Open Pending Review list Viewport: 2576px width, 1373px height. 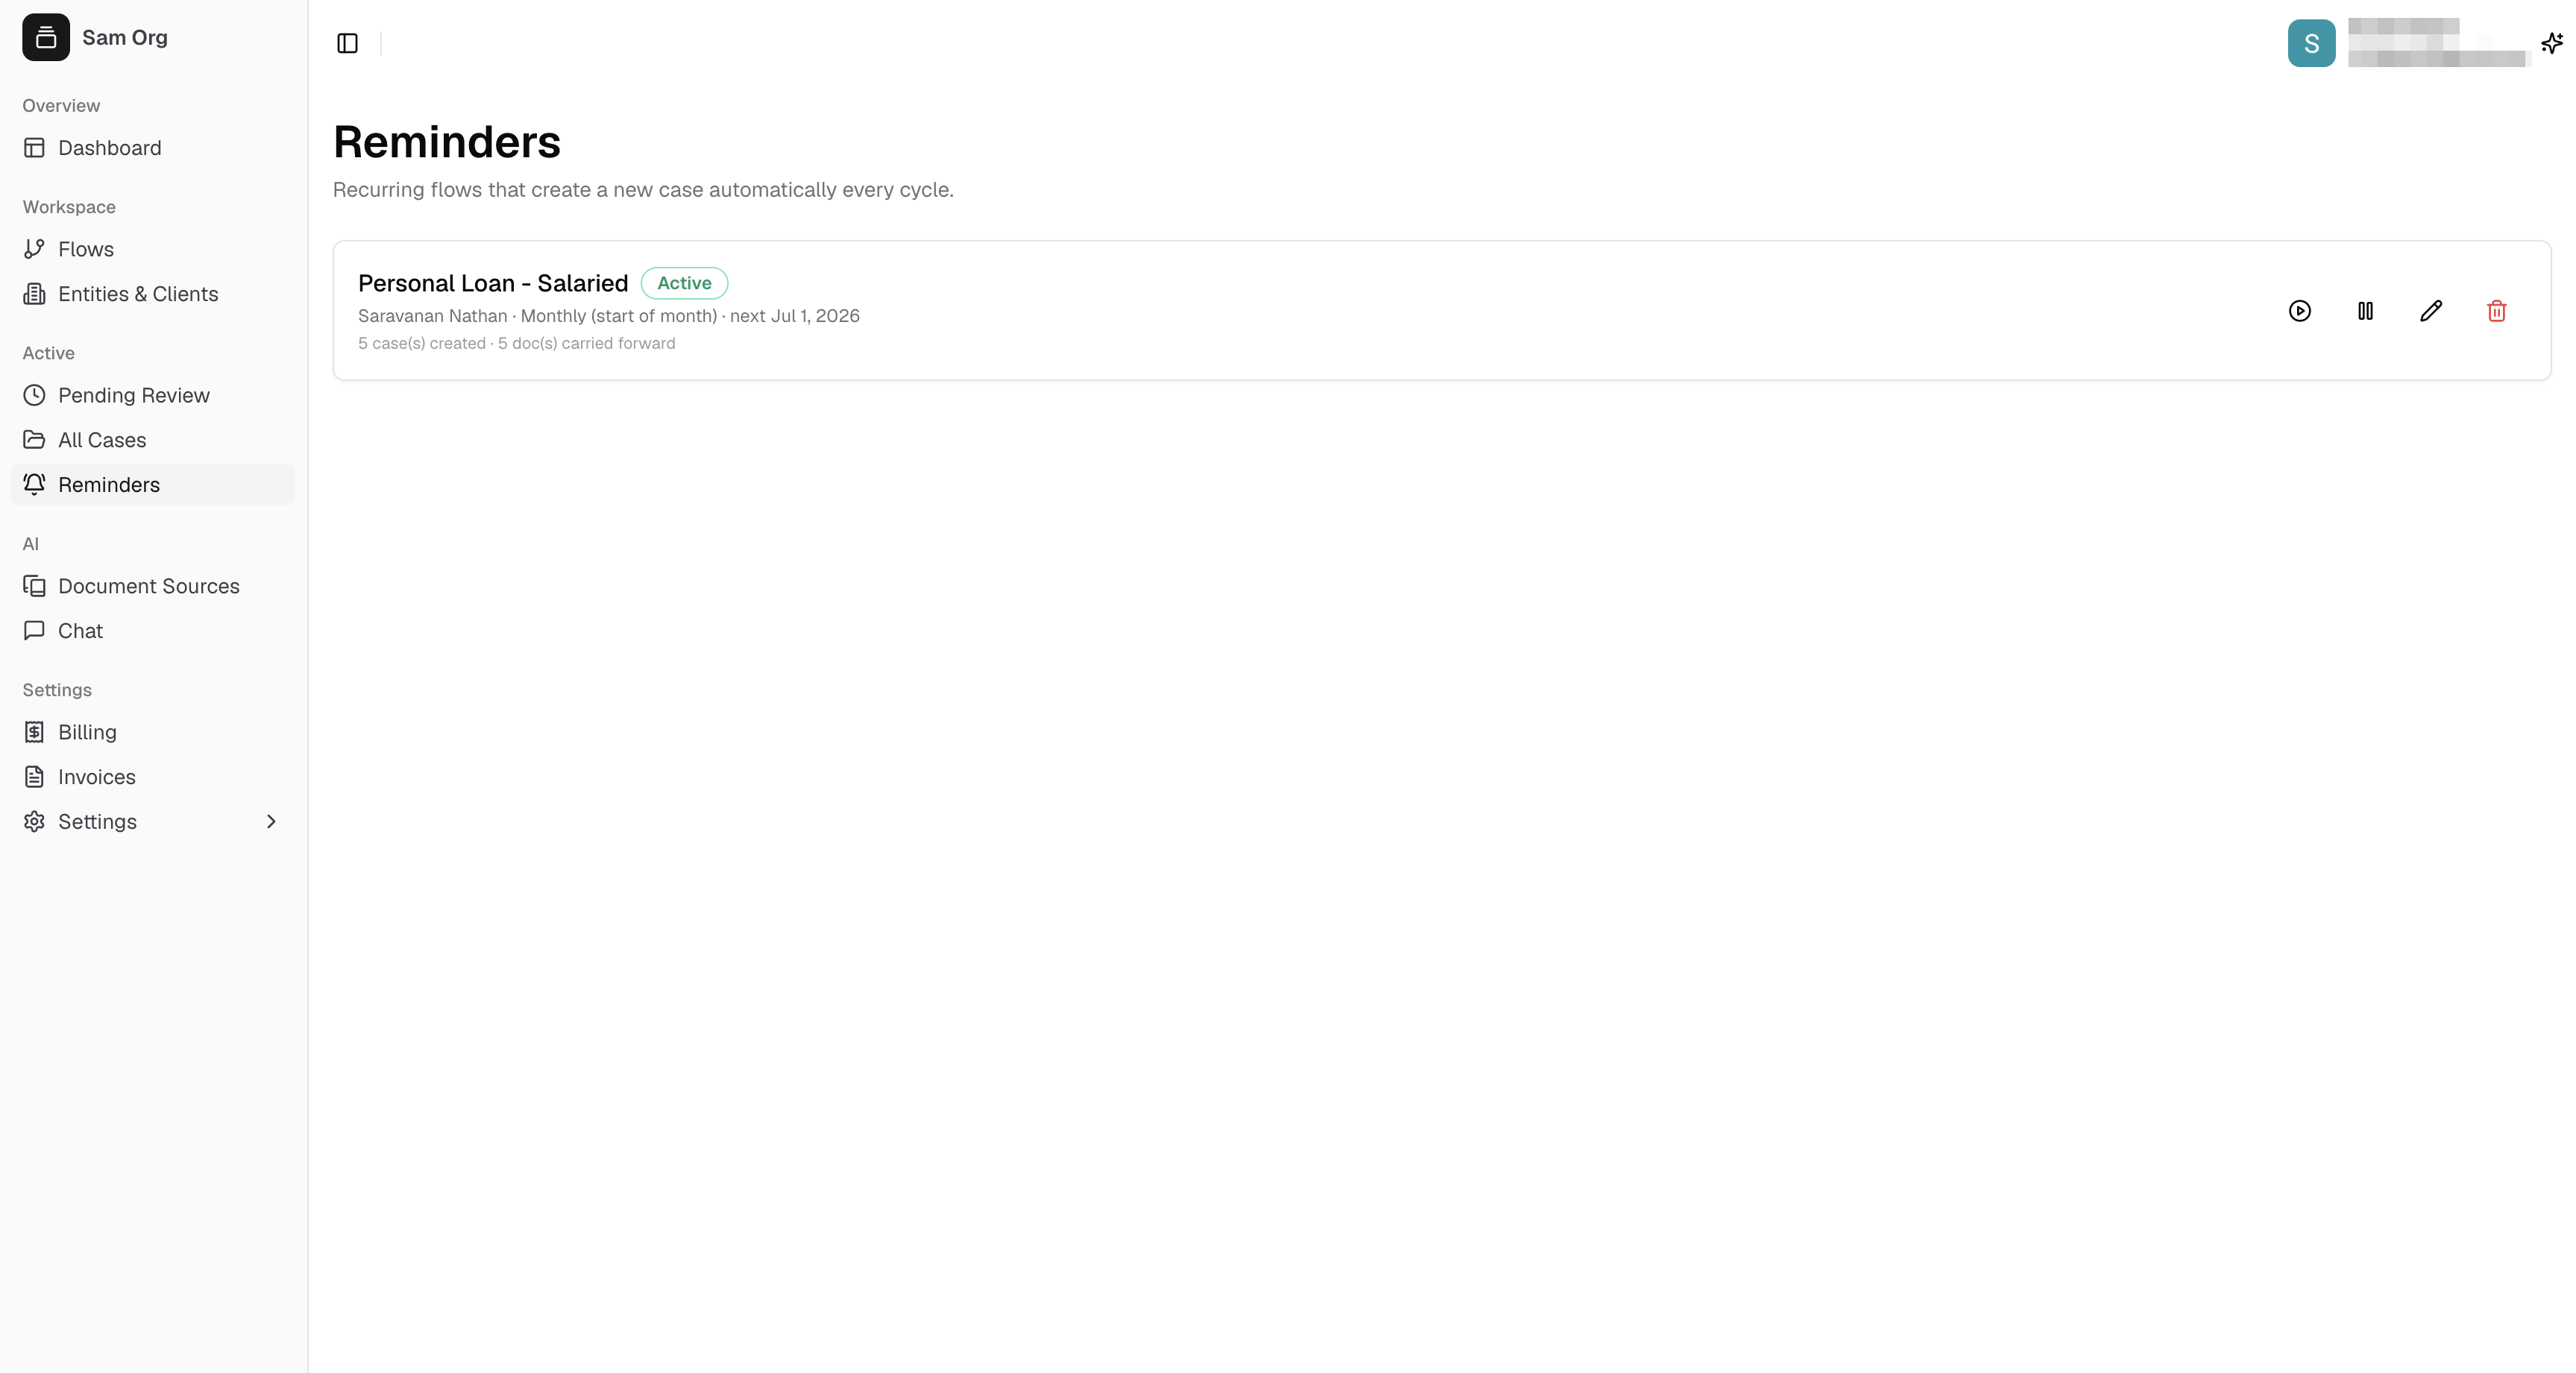(153, 395)
